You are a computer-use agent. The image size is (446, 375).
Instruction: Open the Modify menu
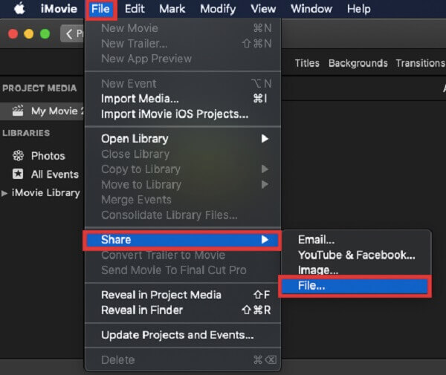(x=218, y=9)
